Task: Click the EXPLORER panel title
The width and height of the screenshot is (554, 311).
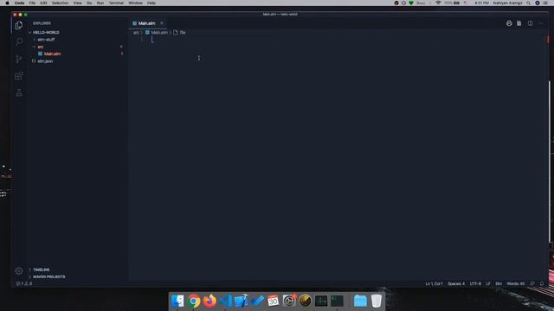Action: click(42, 23)
